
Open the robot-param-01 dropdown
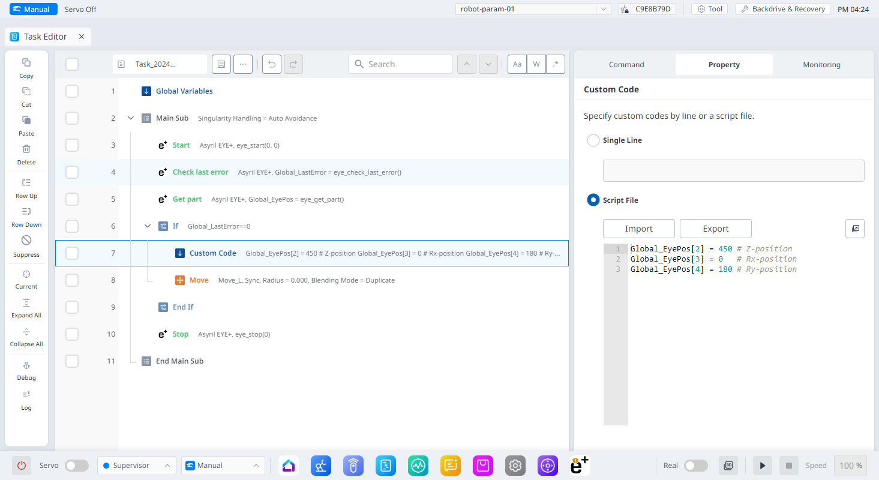point(533,9)
